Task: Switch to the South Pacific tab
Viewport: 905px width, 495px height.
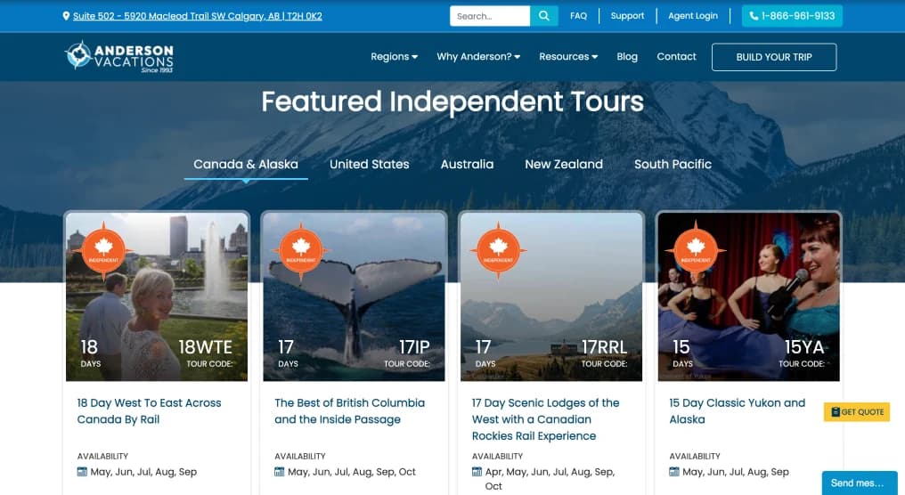Action: point(673,165)
